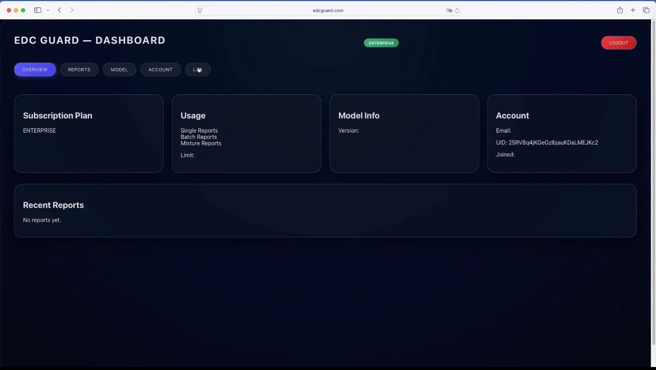Click the Recent Reports heading
The width and height of the screenshot is (656, 370).
53,205
